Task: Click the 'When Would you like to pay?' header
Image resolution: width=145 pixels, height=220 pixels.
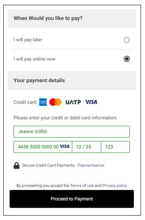Action: [x=72, y=18]
